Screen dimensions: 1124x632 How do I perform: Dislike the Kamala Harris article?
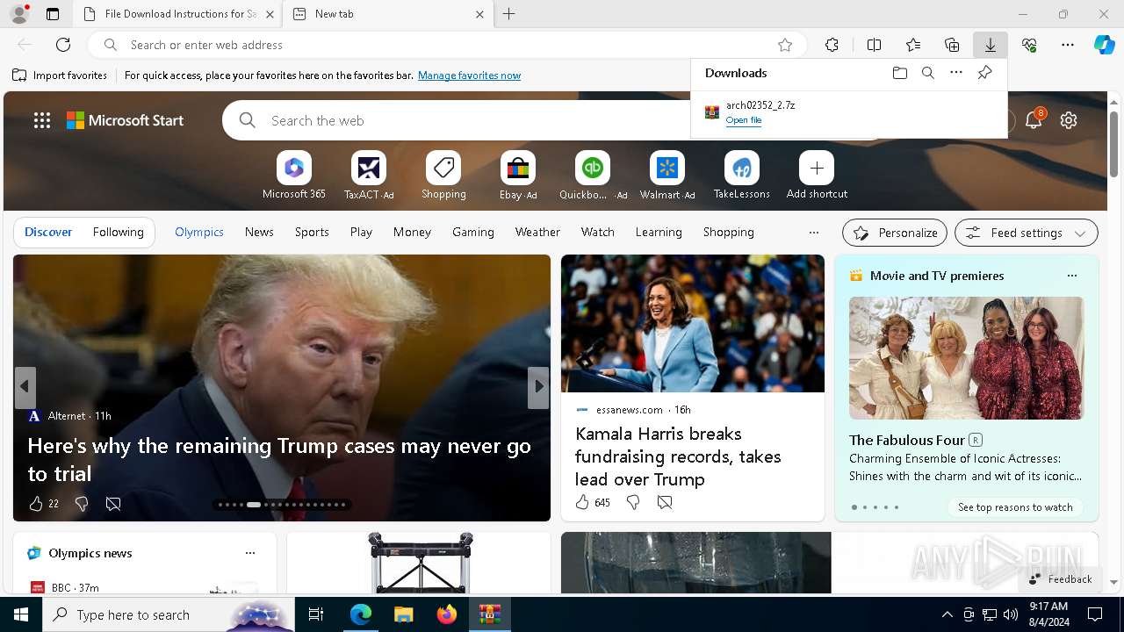pos(633,502)
